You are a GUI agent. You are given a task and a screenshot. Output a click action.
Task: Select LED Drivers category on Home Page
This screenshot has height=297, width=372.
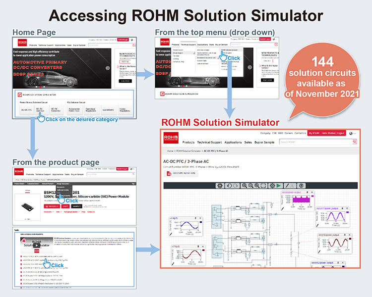click(108, 110)
